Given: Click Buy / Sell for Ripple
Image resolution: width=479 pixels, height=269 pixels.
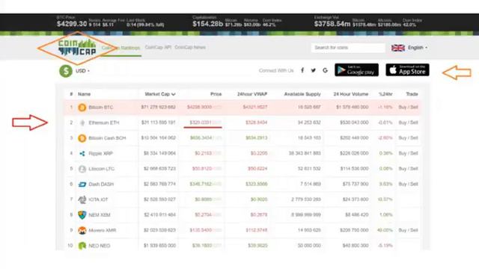Looking at the screenshot, I should point(408,153).
